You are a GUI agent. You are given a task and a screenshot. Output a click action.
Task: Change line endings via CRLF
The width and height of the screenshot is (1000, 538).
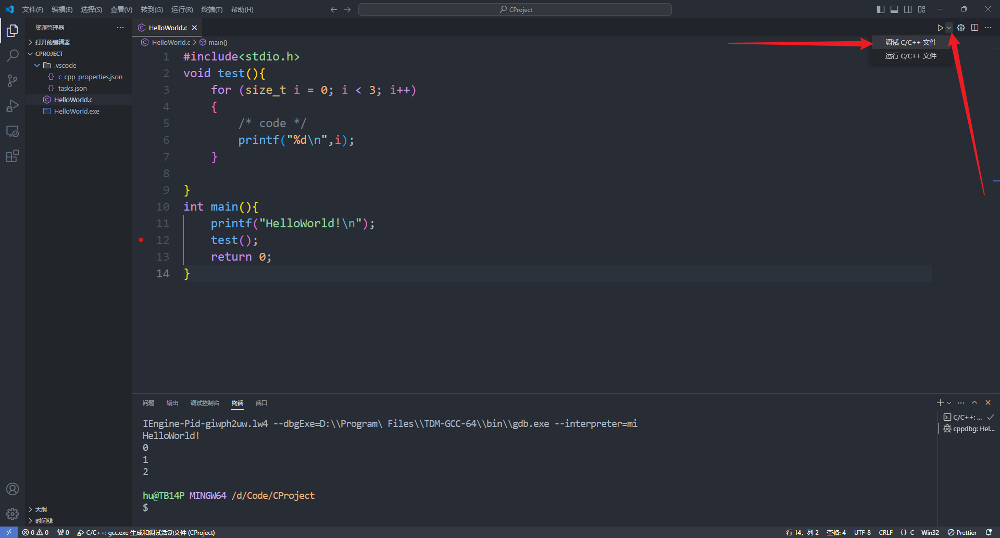[886, 532]
